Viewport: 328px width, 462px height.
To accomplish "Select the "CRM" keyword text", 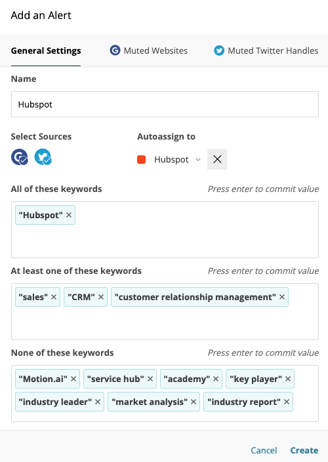I will coord(81,297).
